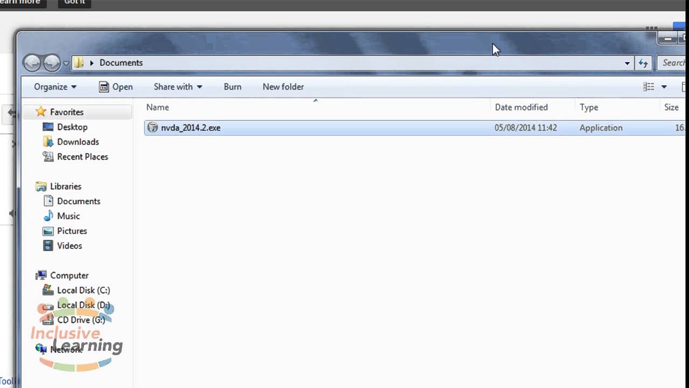Open Local Disk (D:)

[x=83, y=305]
